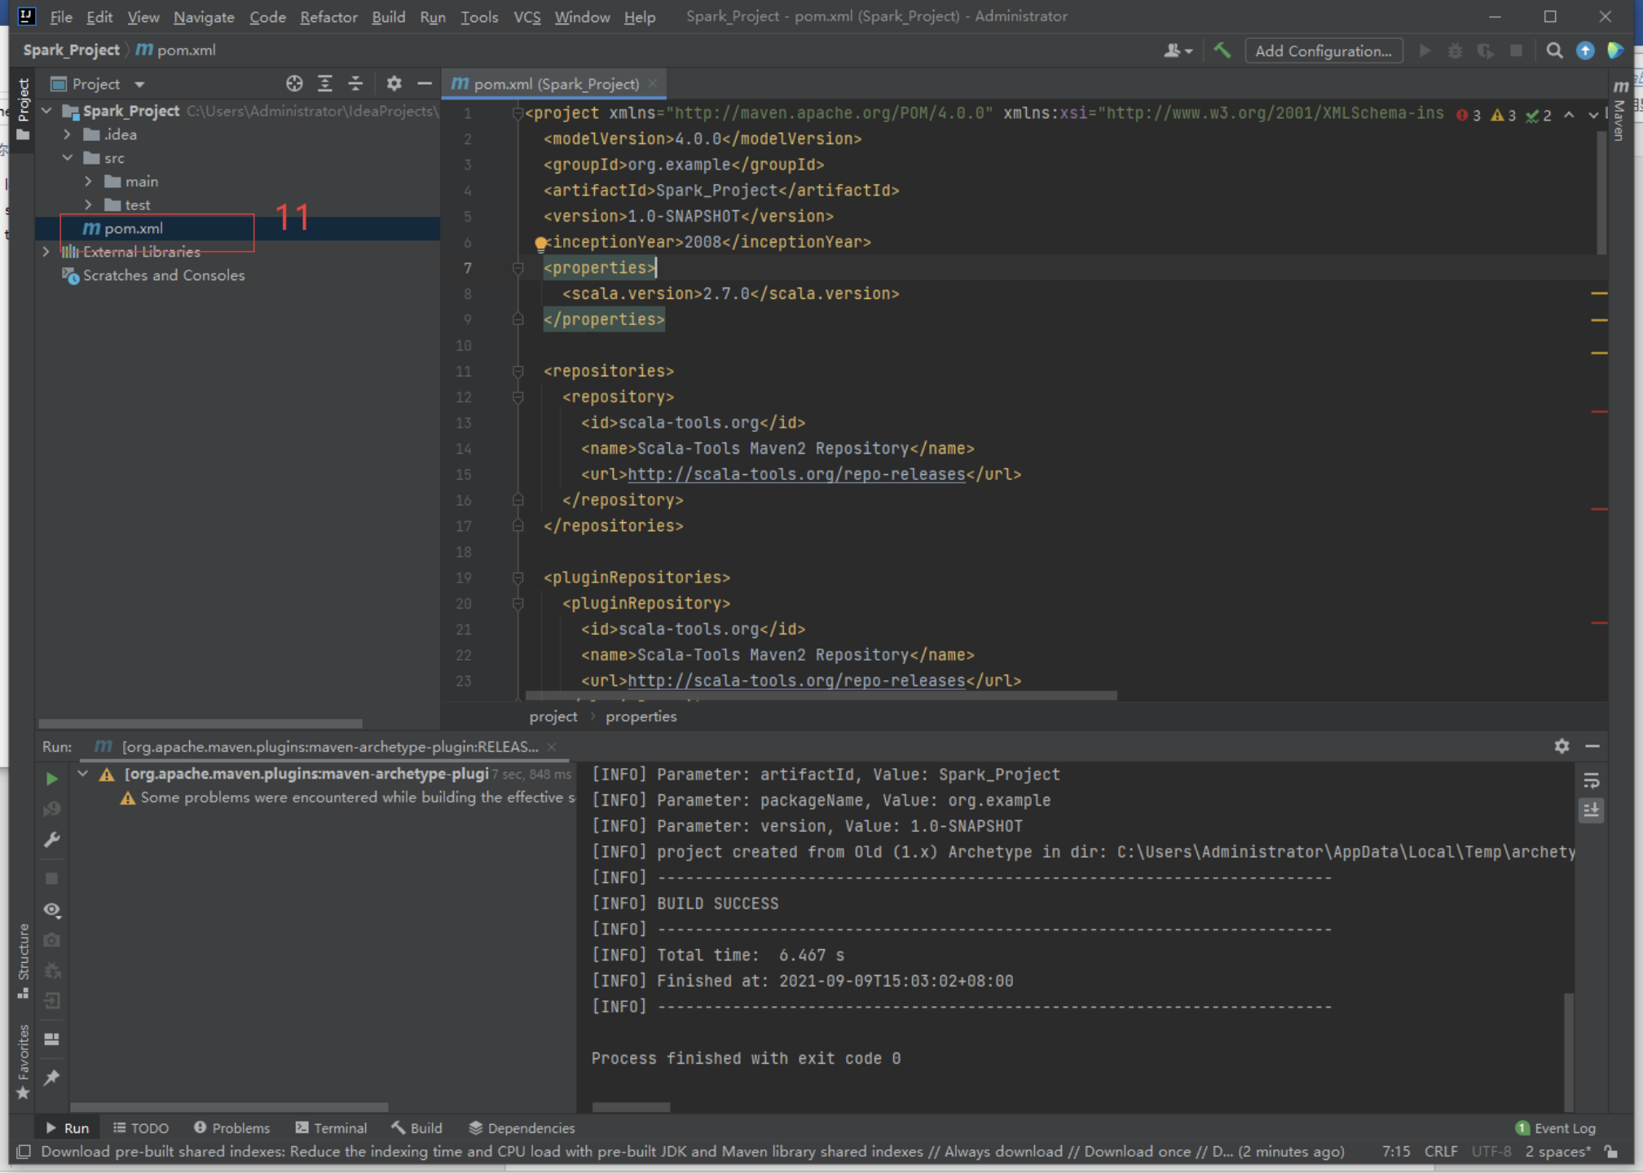This screenshot has width=1643, height=1173.
Task: Expand the .idea folder node
Action: 68,134
